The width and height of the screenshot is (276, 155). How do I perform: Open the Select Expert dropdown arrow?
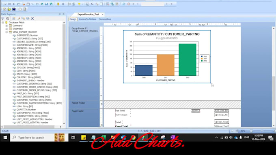pyautogui.click(x=82, y=4)
